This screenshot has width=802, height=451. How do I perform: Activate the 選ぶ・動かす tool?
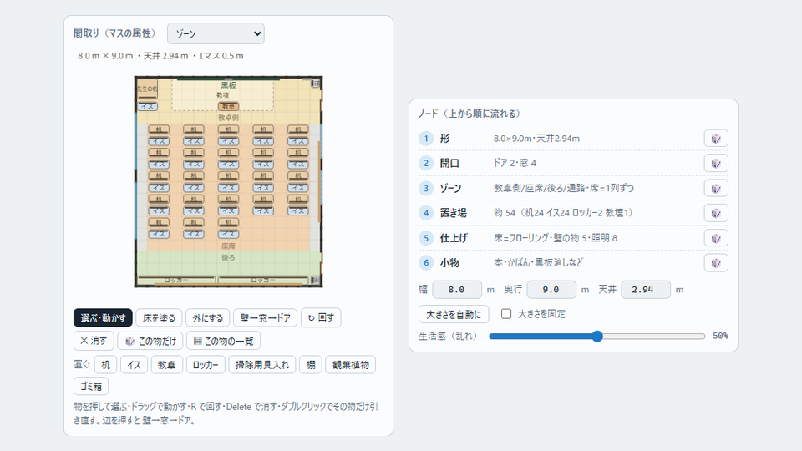pos(103,317)
